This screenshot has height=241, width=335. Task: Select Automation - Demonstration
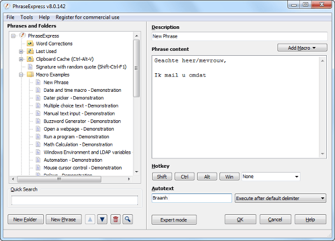[x=73, y=160]
